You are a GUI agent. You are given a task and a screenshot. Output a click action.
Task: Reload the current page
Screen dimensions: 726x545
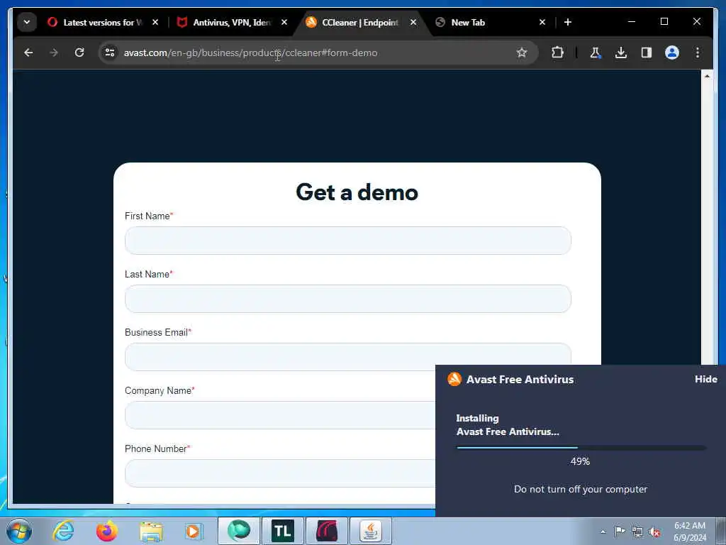(x=79, y=53)
